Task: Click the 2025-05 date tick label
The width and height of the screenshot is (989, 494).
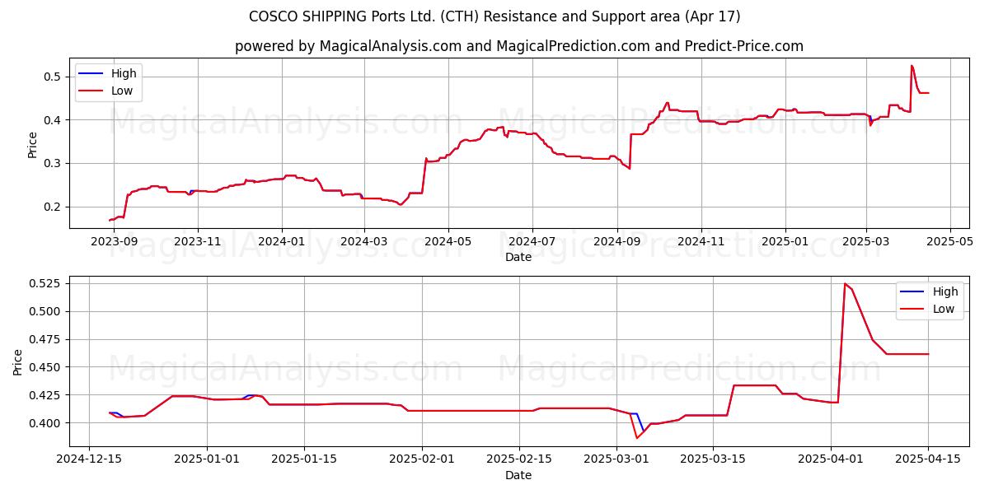Action: (x=950, y=241)
